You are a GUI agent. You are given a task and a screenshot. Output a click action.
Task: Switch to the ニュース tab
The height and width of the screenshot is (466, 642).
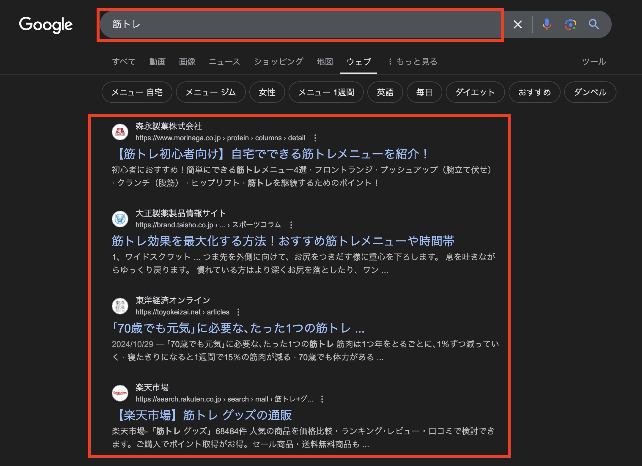224,62
